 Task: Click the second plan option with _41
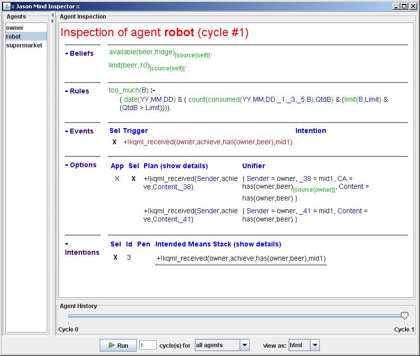190,215
